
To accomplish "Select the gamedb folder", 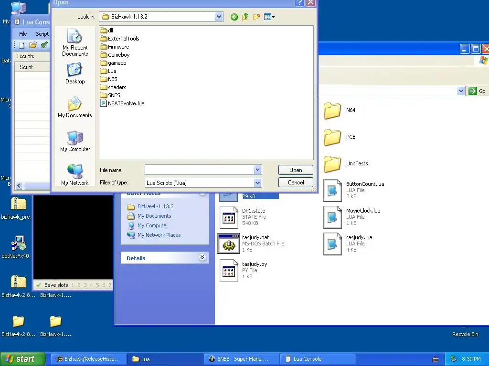I will point(114,63).
